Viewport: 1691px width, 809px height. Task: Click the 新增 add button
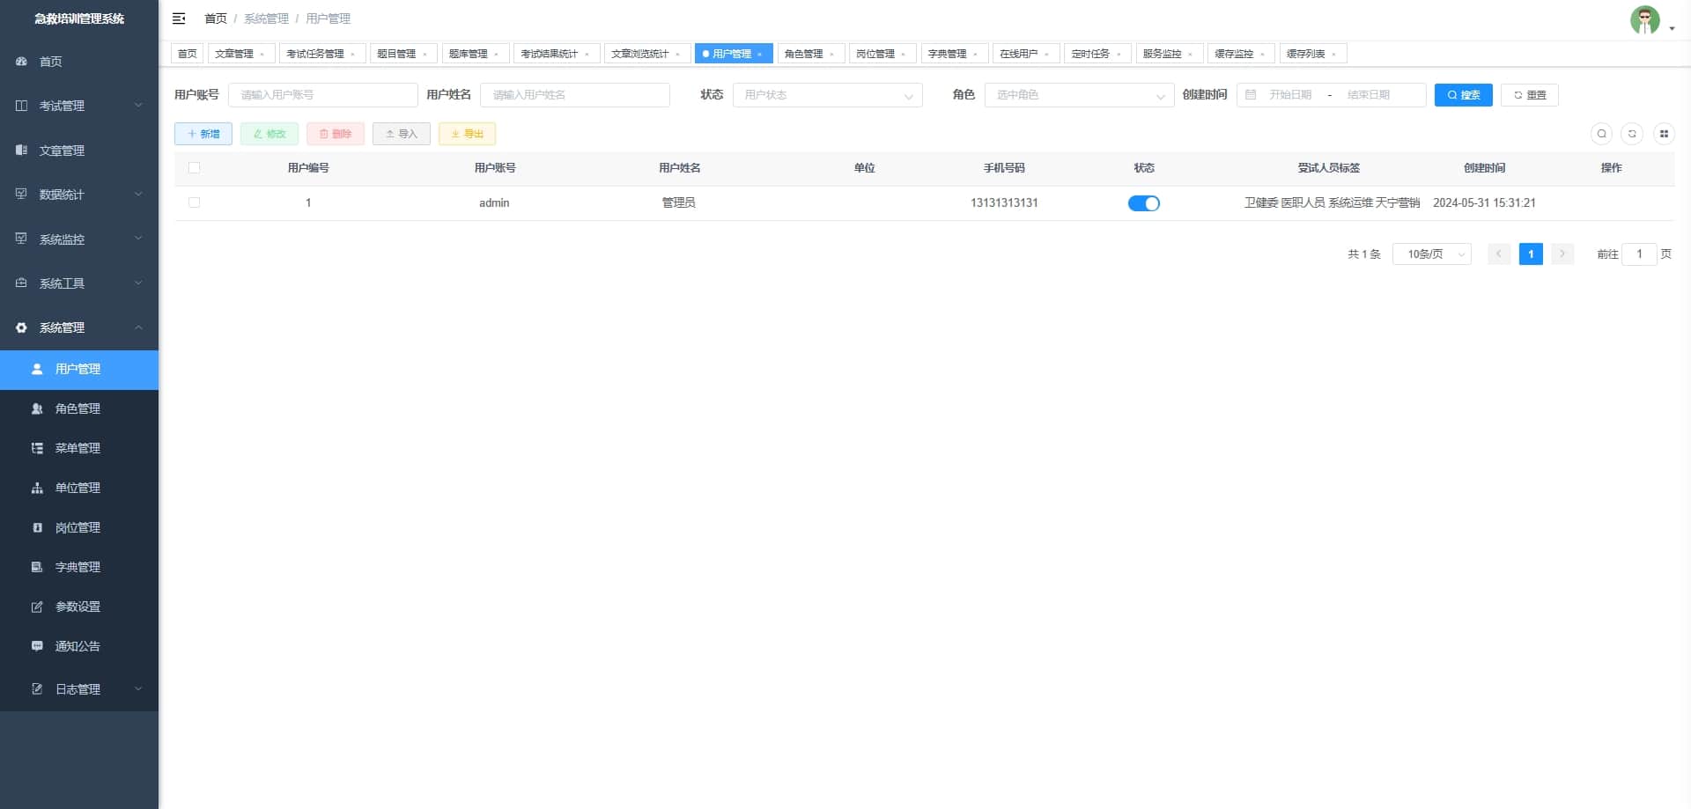[x=203, y=134]
